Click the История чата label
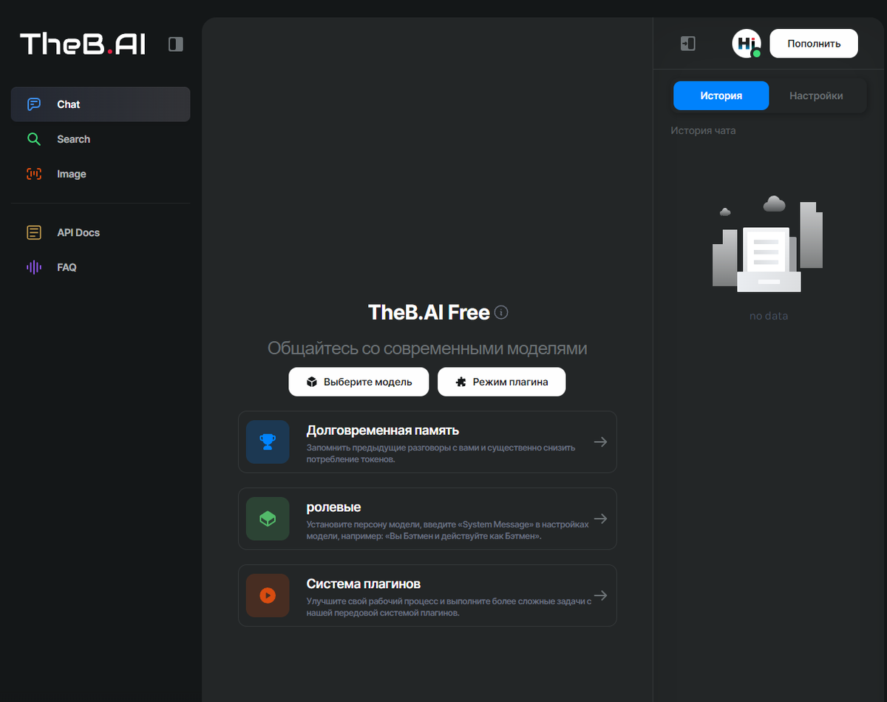887x702 pixels. pos(703,130)
